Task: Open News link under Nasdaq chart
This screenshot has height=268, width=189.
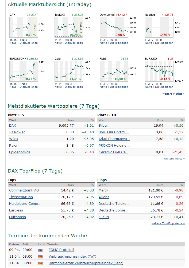Action: pos(148,43)
